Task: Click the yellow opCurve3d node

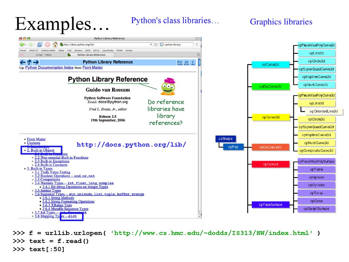Action: pos(271,117)
